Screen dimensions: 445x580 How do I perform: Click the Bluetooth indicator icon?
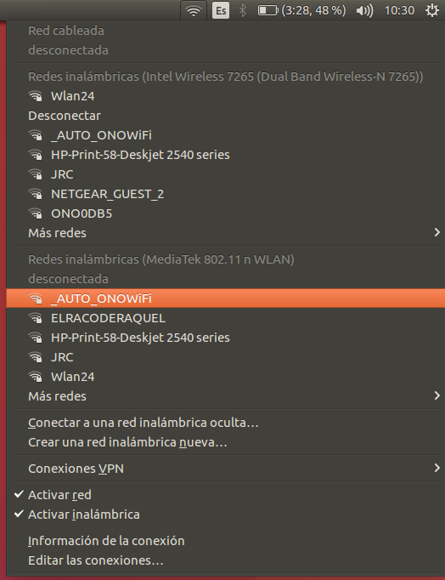click(x=243, y=10)
